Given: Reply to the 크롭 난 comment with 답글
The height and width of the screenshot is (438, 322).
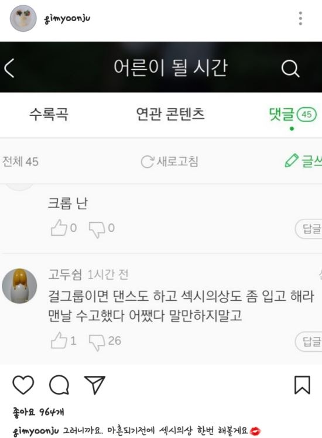Looking at the screenshot, I should [309, 229].
